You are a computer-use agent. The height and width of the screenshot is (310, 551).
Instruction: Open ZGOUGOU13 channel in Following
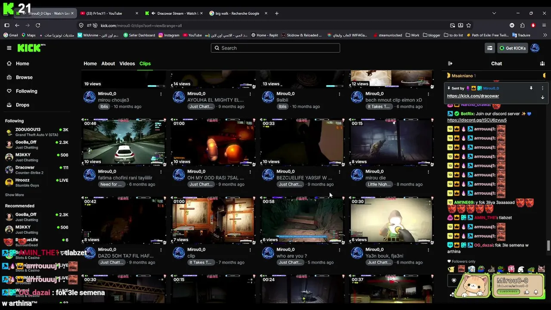coord(37,132)
